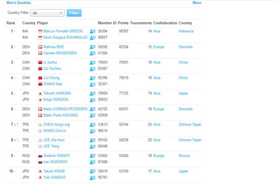Open profile icon for Keigo SONODA
This screenshot has width=276, height=184.
click(93, 100)
